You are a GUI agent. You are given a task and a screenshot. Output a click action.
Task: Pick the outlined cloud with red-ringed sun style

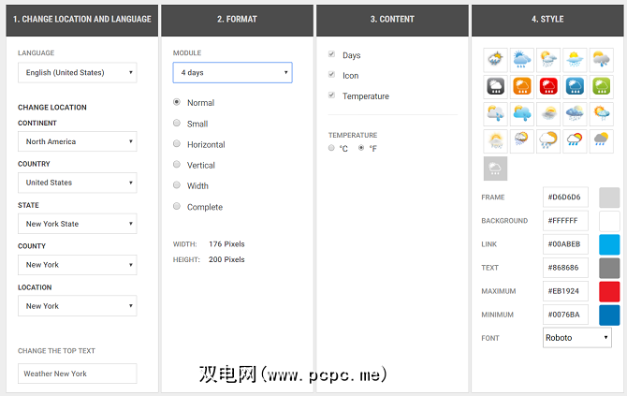pyautogui.click(x=575, y=140)
